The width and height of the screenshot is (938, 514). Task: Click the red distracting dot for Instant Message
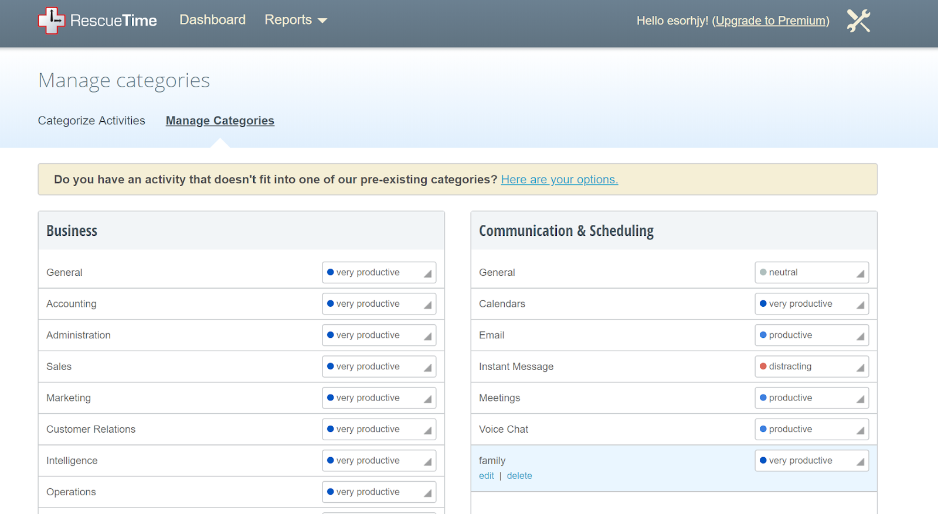tap(763, 366)
